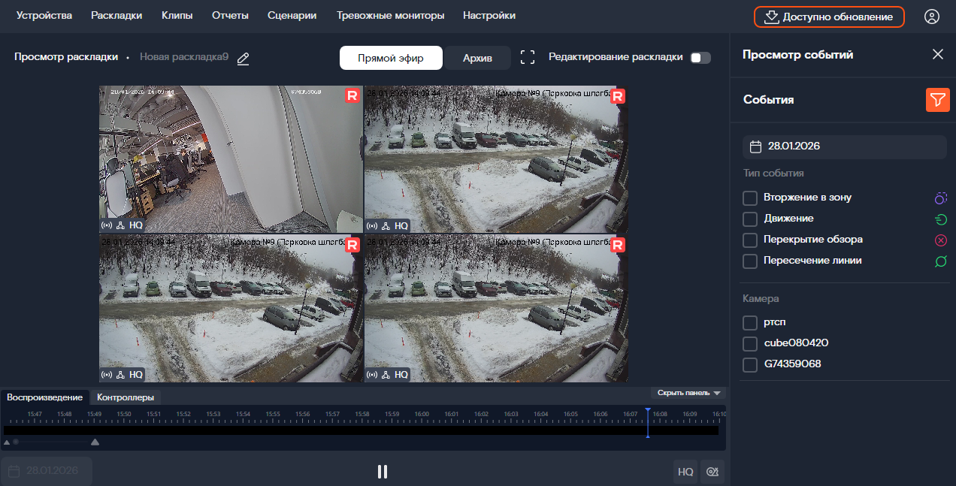Viewport: 956px width, 486px height.
Task: Switch to the Архив tab
Action: (477, 57)
